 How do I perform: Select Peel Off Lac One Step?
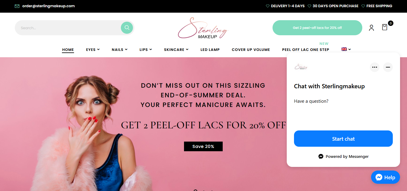305,50
